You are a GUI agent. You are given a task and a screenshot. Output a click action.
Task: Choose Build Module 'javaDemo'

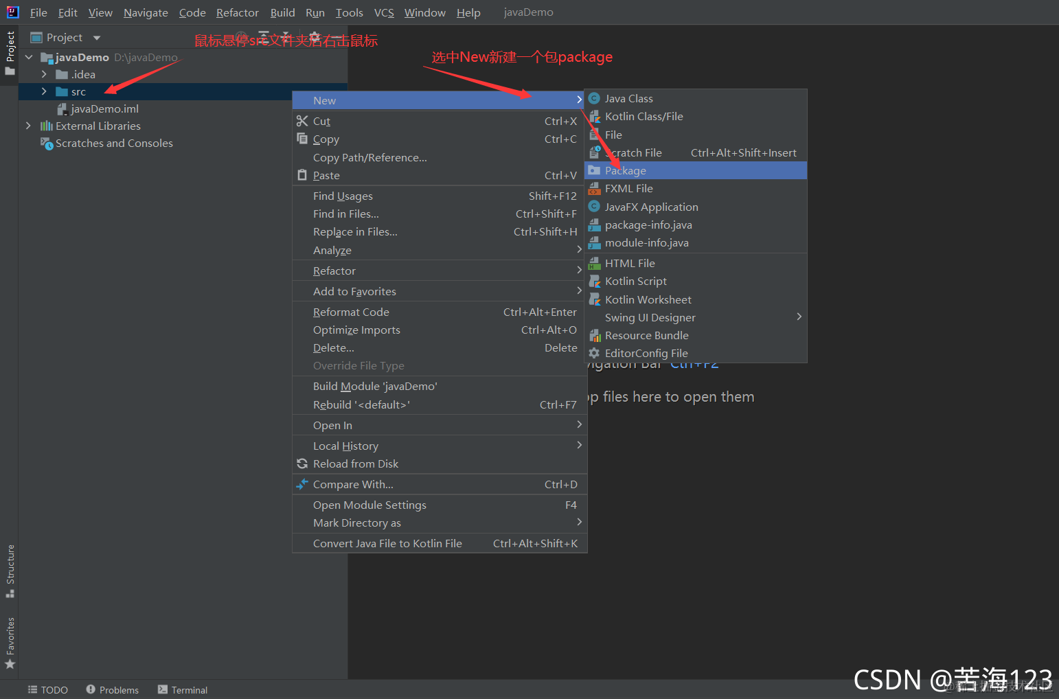[x=440, y=386]
